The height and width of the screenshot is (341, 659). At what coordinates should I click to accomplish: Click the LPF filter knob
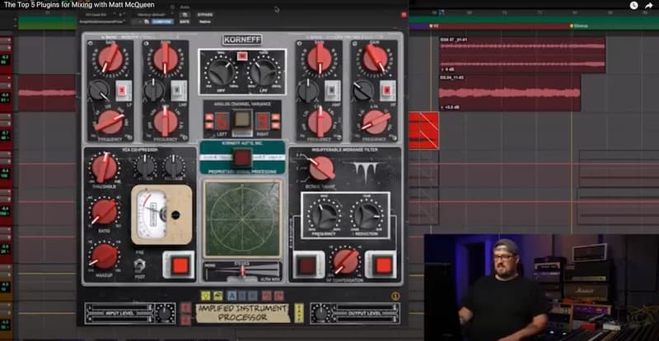264,73
